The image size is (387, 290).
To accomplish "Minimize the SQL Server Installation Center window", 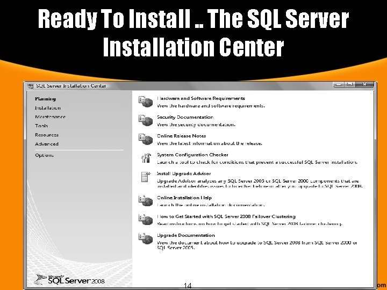I will tap(339, 85).
